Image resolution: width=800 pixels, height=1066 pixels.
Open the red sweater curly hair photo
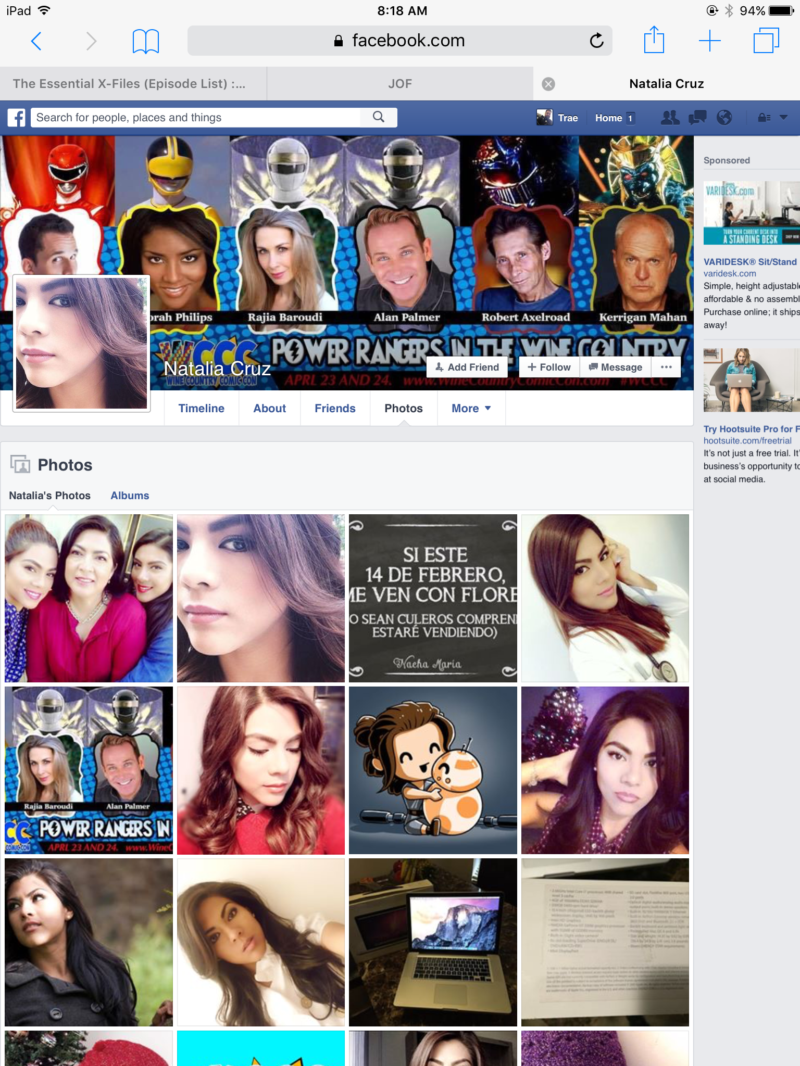261,770
